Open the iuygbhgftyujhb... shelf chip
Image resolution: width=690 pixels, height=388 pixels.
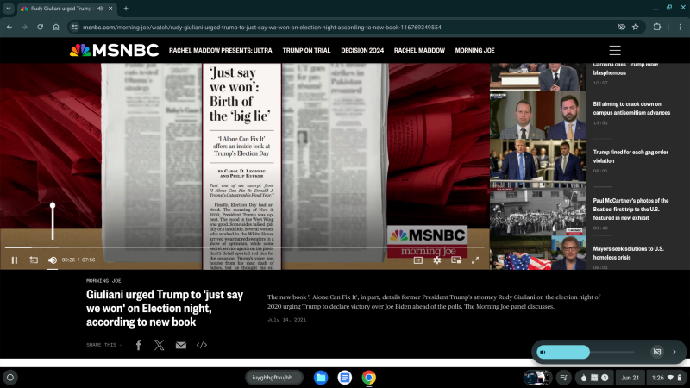[274, 378]
